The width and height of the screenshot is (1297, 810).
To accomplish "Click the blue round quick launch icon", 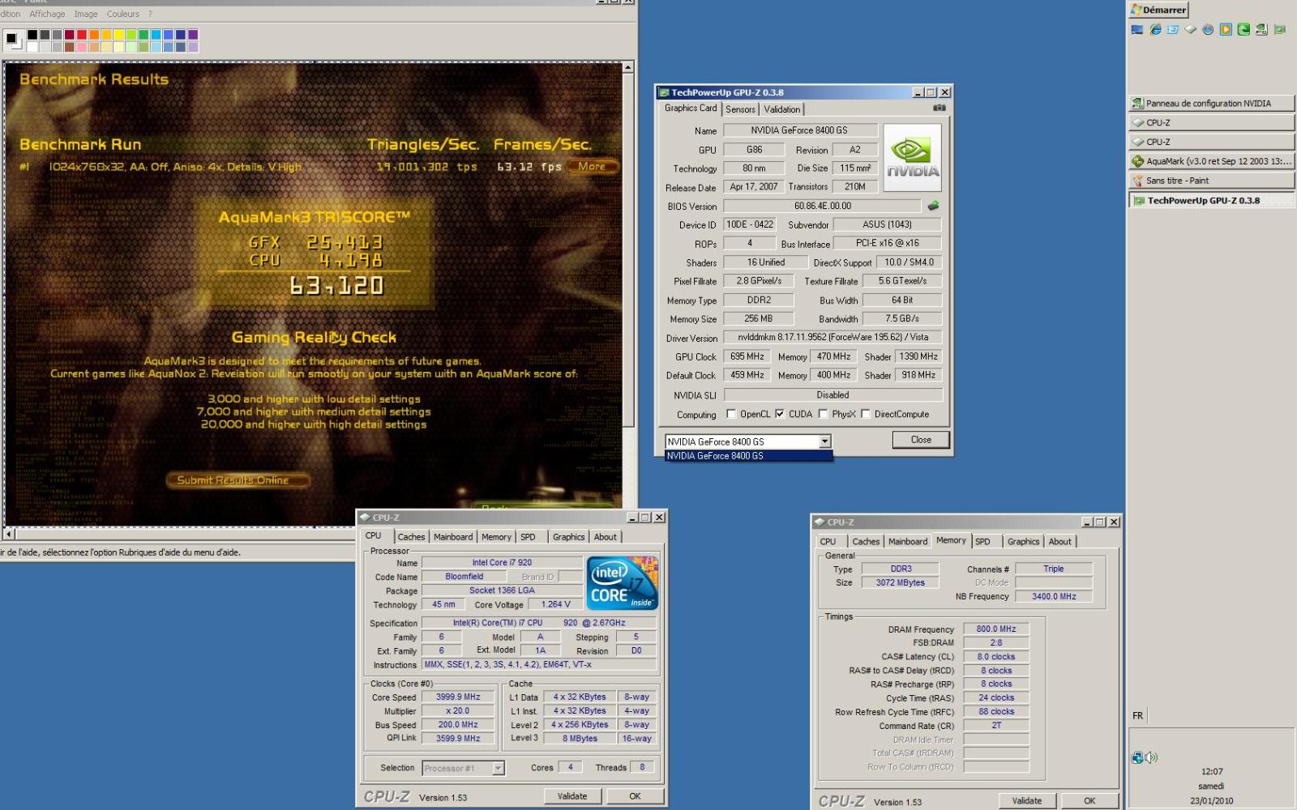I will pyautogui.click(x=1208, y=30).
